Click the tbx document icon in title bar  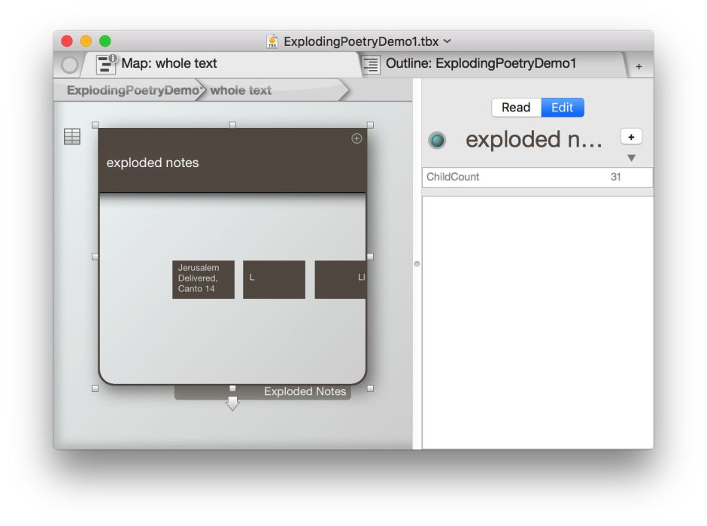(x=273, y=41)
